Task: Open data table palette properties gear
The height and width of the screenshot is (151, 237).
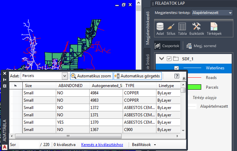Action: click(5, 86)
